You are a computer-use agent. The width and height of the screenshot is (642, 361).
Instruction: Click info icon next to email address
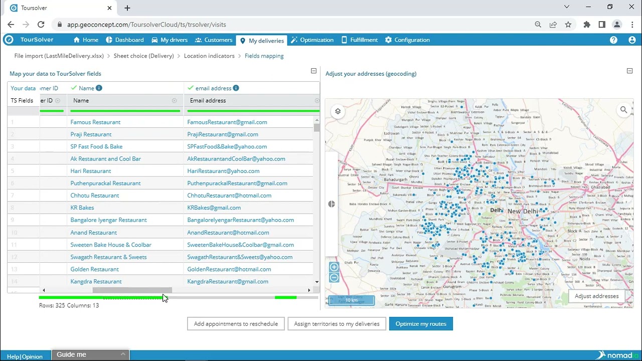click(236, 88)
